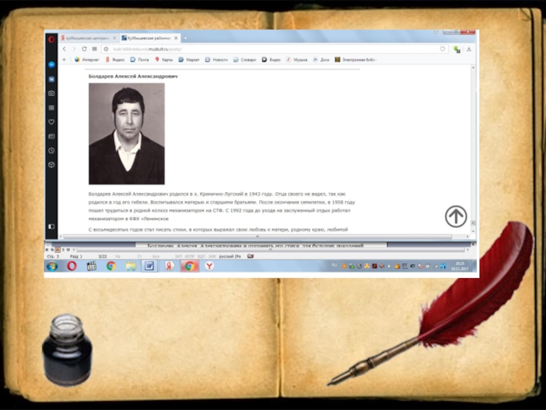This screenshot has width=546, height=410.
Task: Click the RU language indicator in tray
Action: (x=334, y=266)
